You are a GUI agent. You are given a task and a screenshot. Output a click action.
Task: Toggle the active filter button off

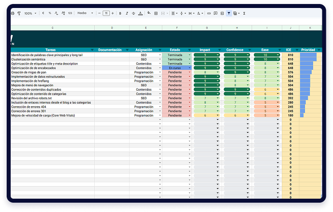(229, 13)
